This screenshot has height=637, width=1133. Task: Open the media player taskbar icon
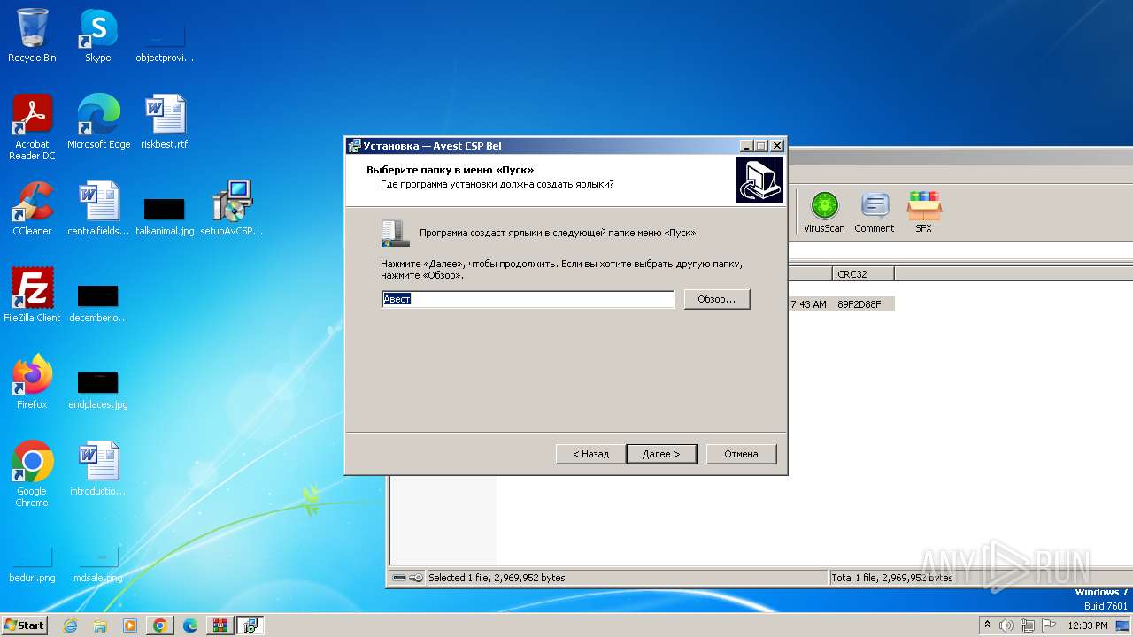130,625
